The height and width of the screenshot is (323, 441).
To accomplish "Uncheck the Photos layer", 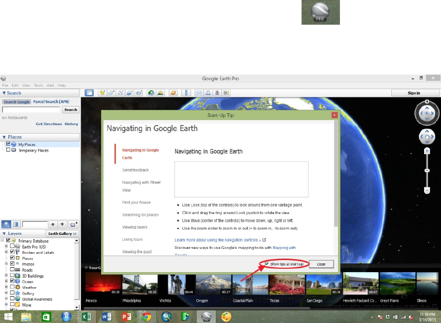I will [12, 263].
